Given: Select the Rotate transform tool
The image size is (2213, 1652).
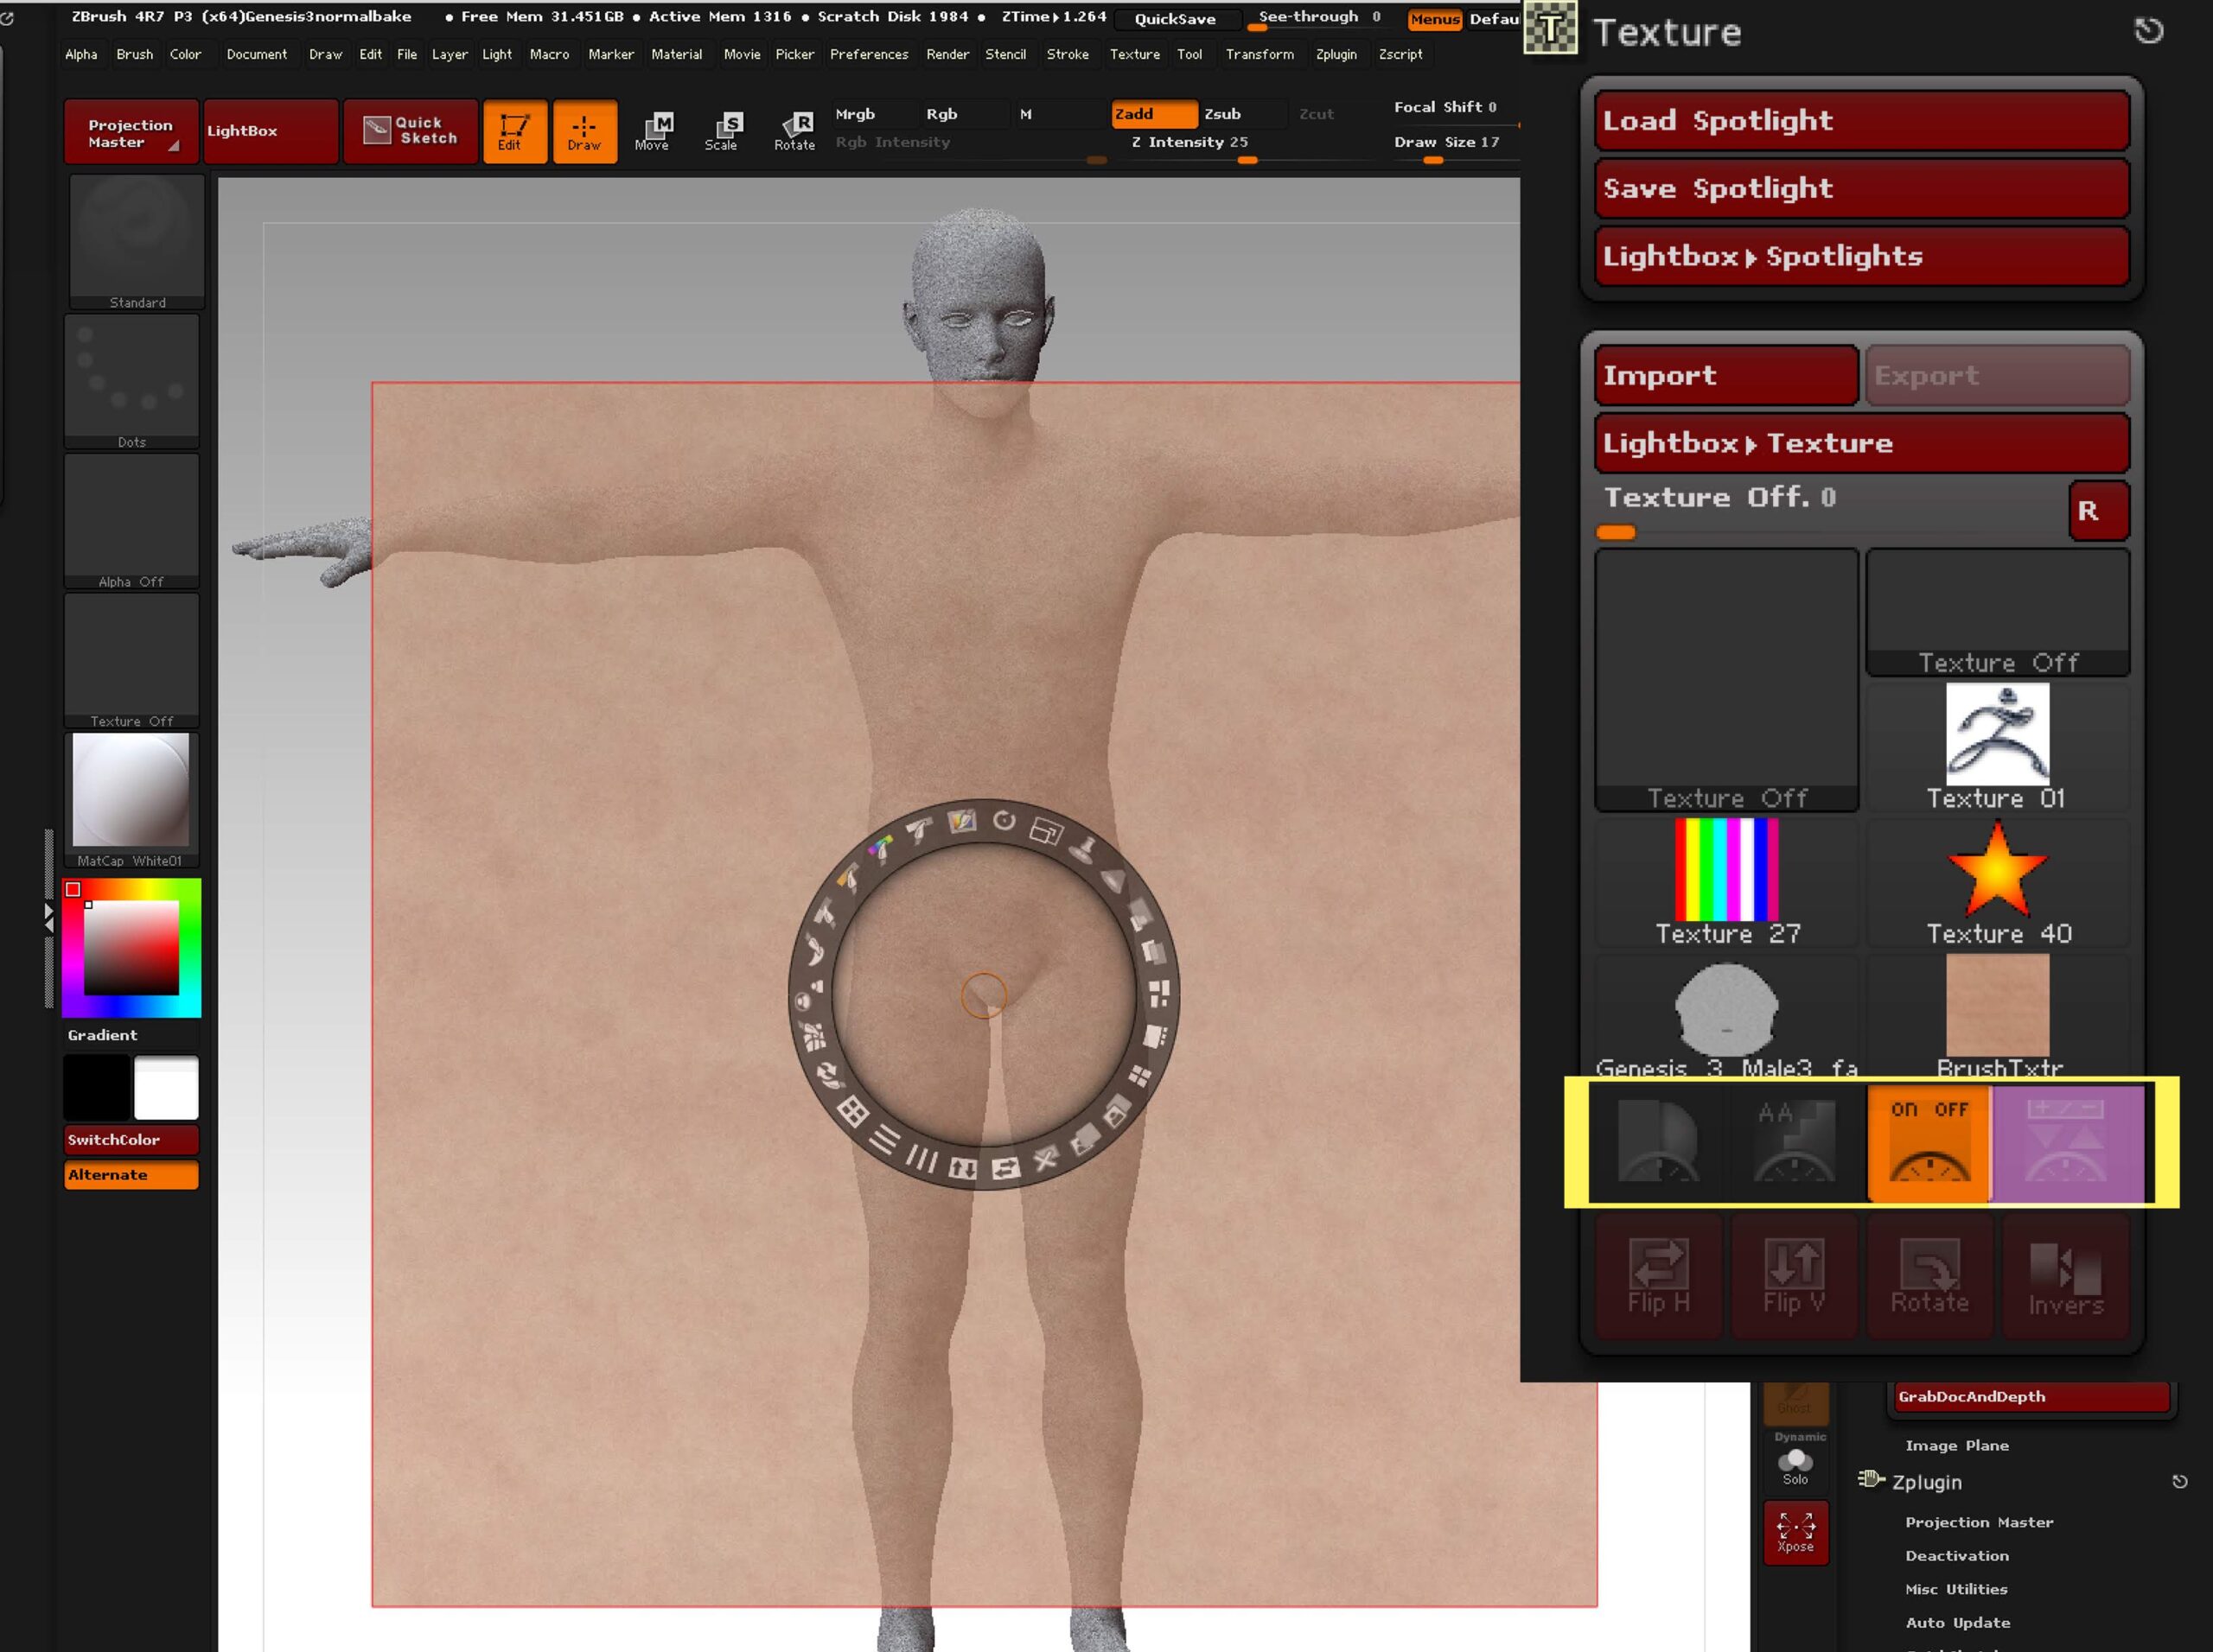Looking at the screenshot, I should 795,131.
